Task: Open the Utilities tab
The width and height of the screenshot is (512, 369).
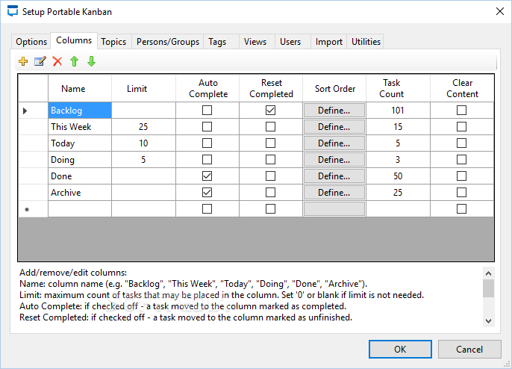Action: (366, 42)
